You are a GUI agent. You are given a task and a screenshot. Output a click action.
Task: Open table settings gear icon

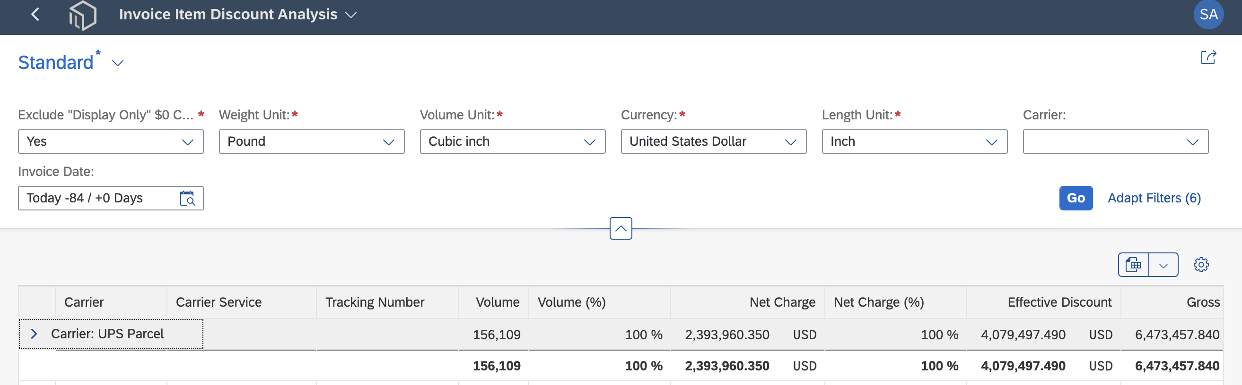[x=1201, y=265]
